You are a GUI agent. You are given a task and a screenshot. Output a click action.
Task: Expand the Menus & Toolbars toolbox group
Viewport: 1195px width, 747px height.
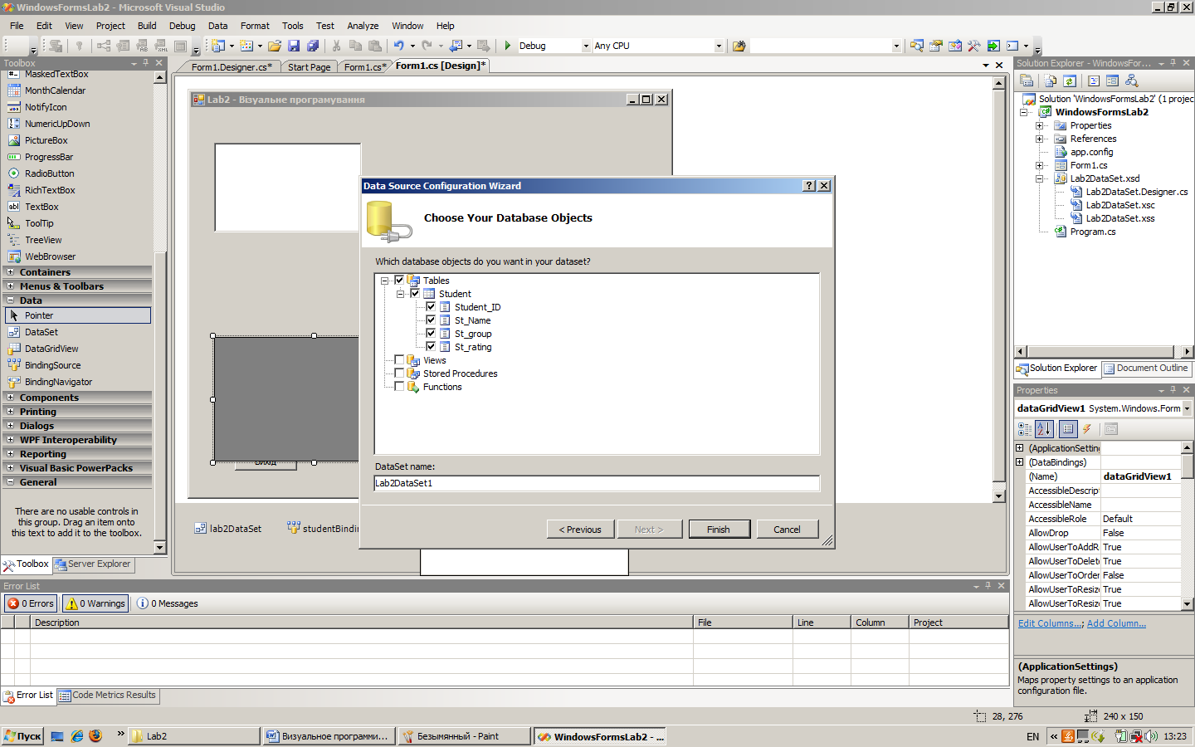click(11, 286)
